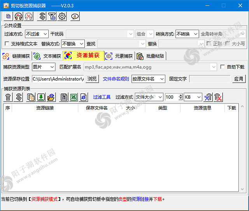Select 资源捕获 tab
The height and width of the screenshot is (211, 249).
pyautogui.click(x=84, y=56)
